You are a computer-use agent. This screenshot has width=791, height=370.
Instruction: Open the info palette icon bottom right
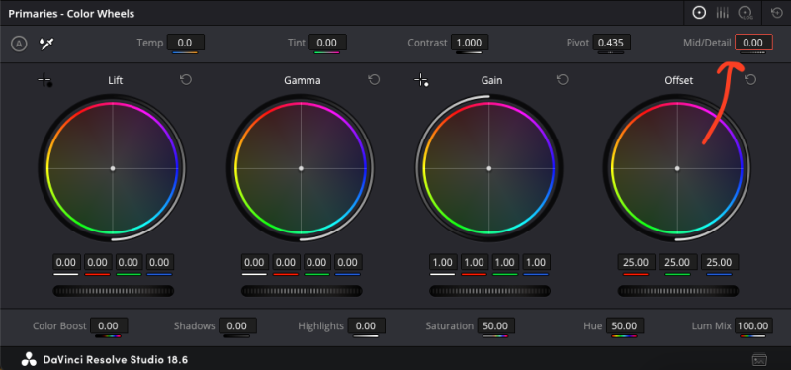[x=759, y=359]
